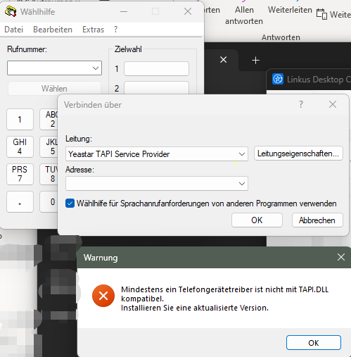Close the current browser tab
Image resolution: width=351 pixels, height=357 pixels.
[224, 60]
